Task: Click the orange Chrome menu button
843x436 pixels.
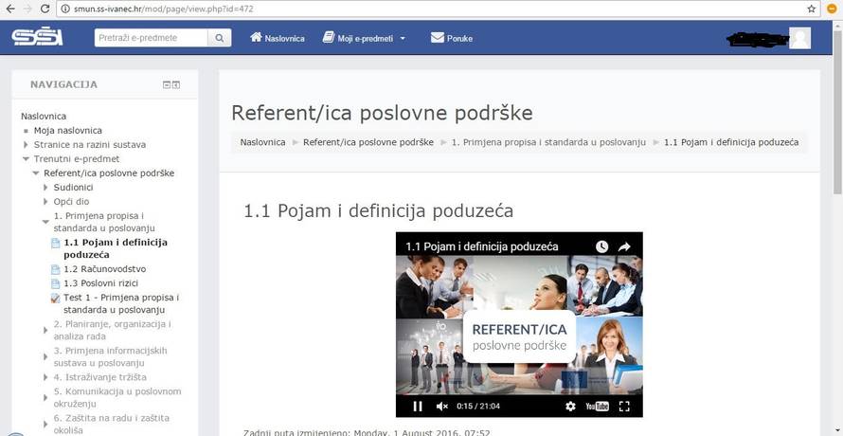Action: coord(831,9)
